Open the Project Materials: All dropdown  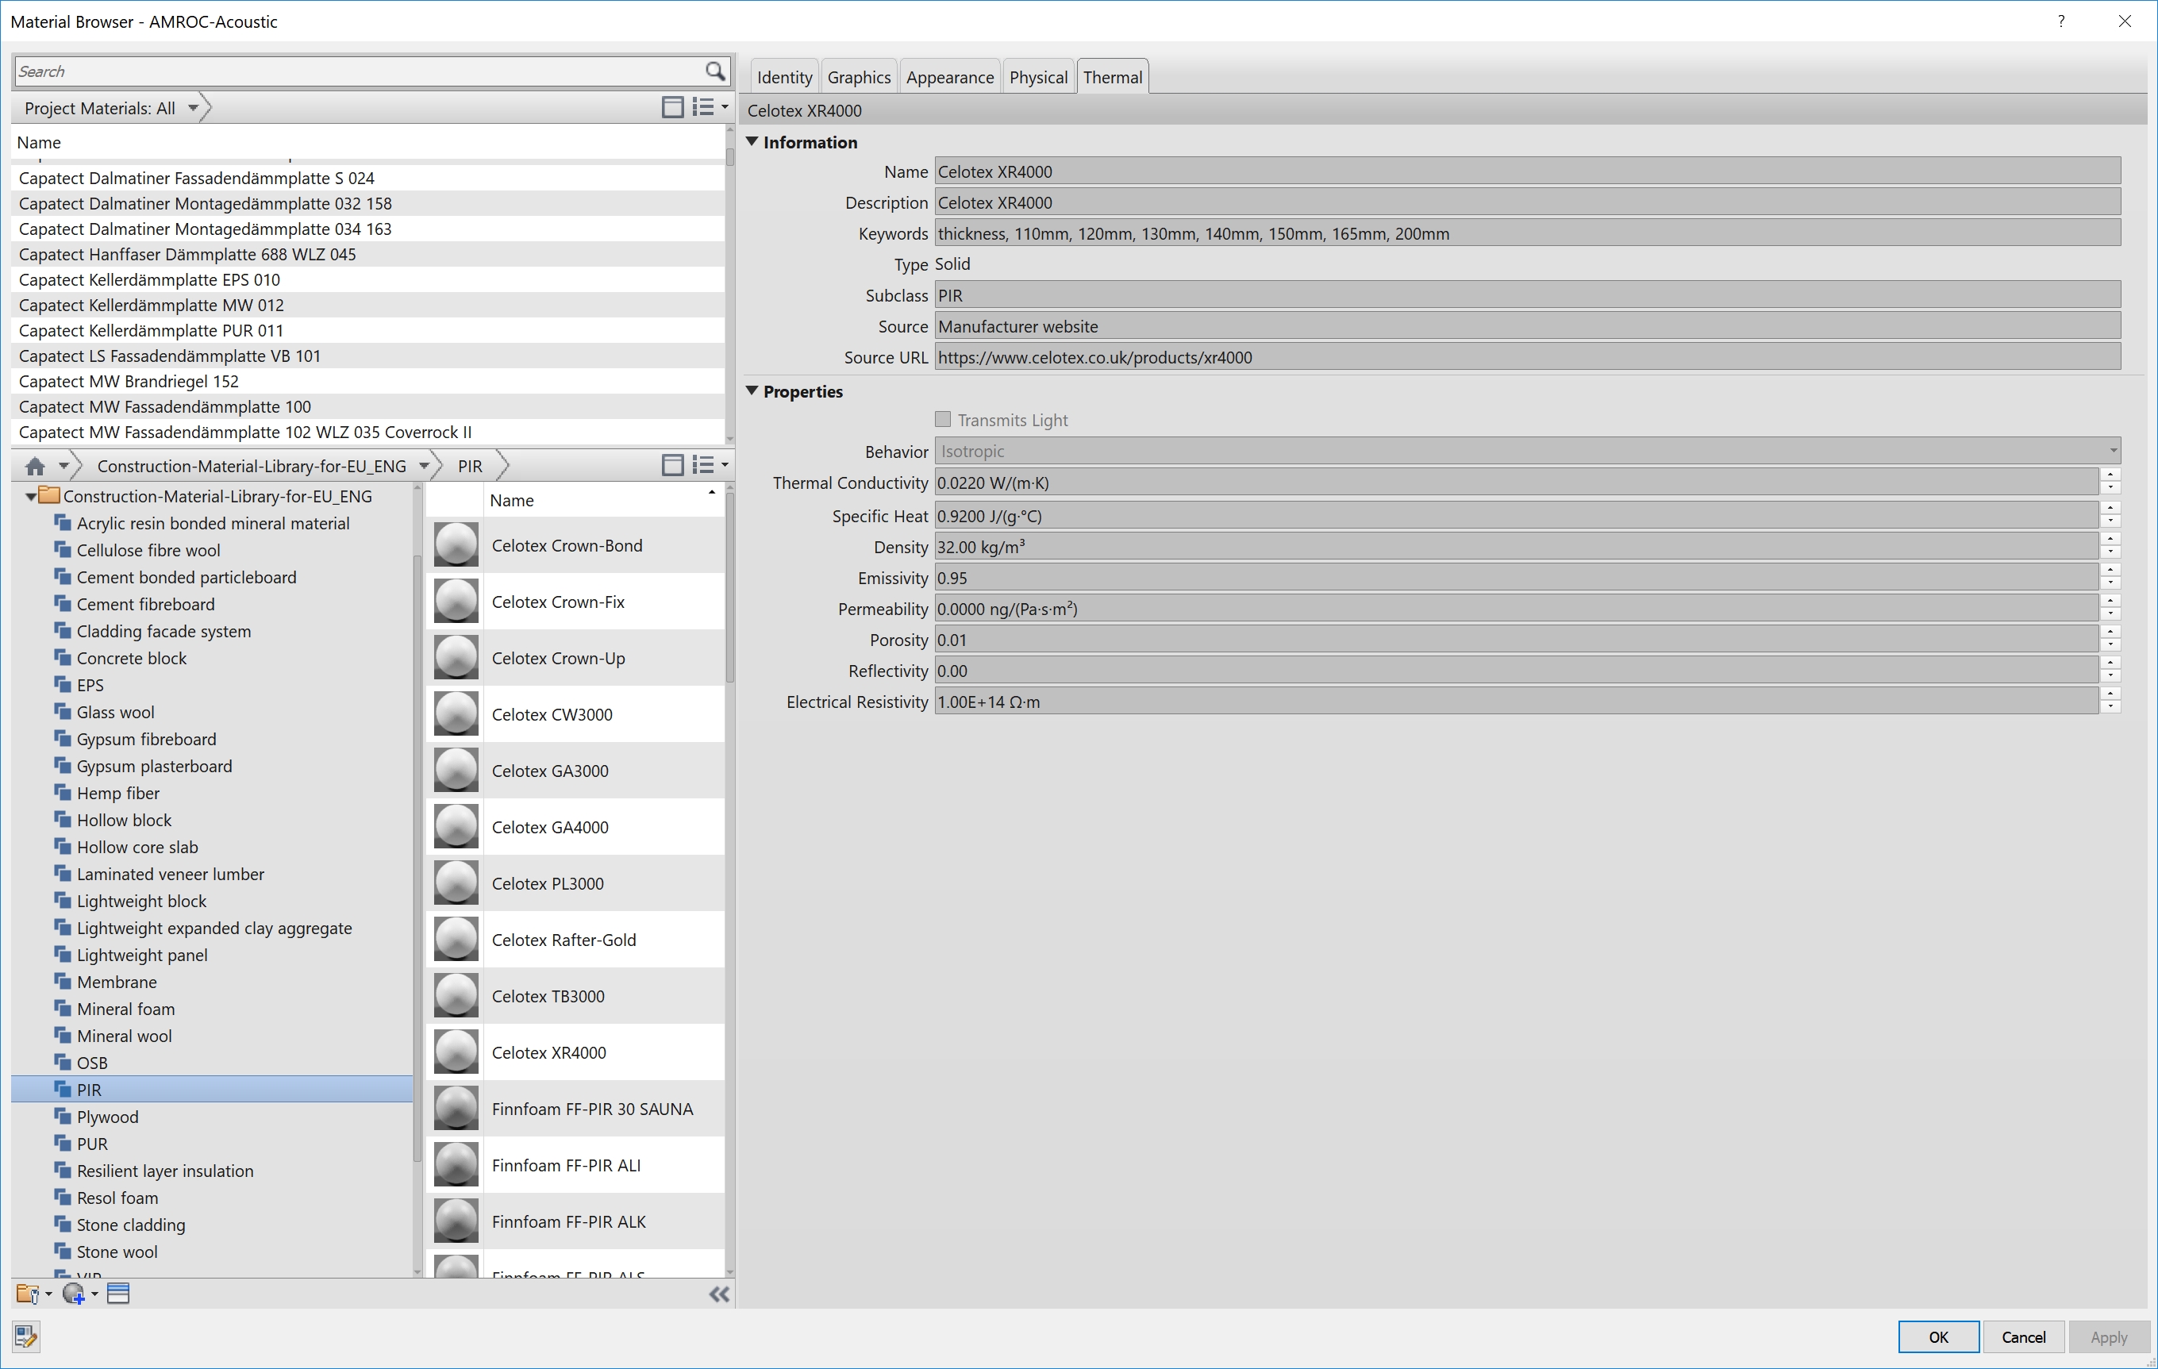coord(193,109)
